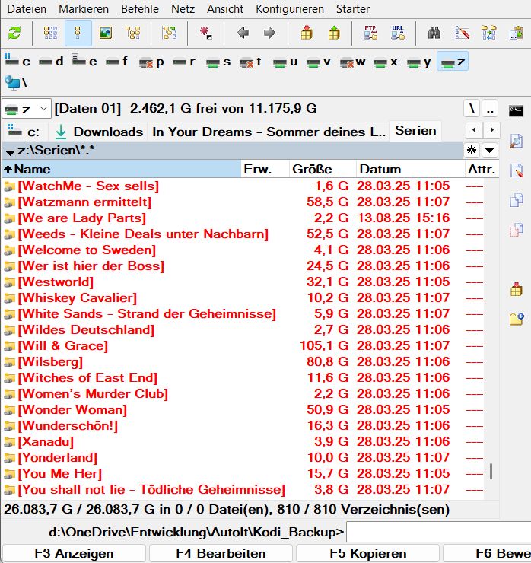This screenshot has width=531, height=563.
Task: Sort by Name column header
Action: coord(122,169)
